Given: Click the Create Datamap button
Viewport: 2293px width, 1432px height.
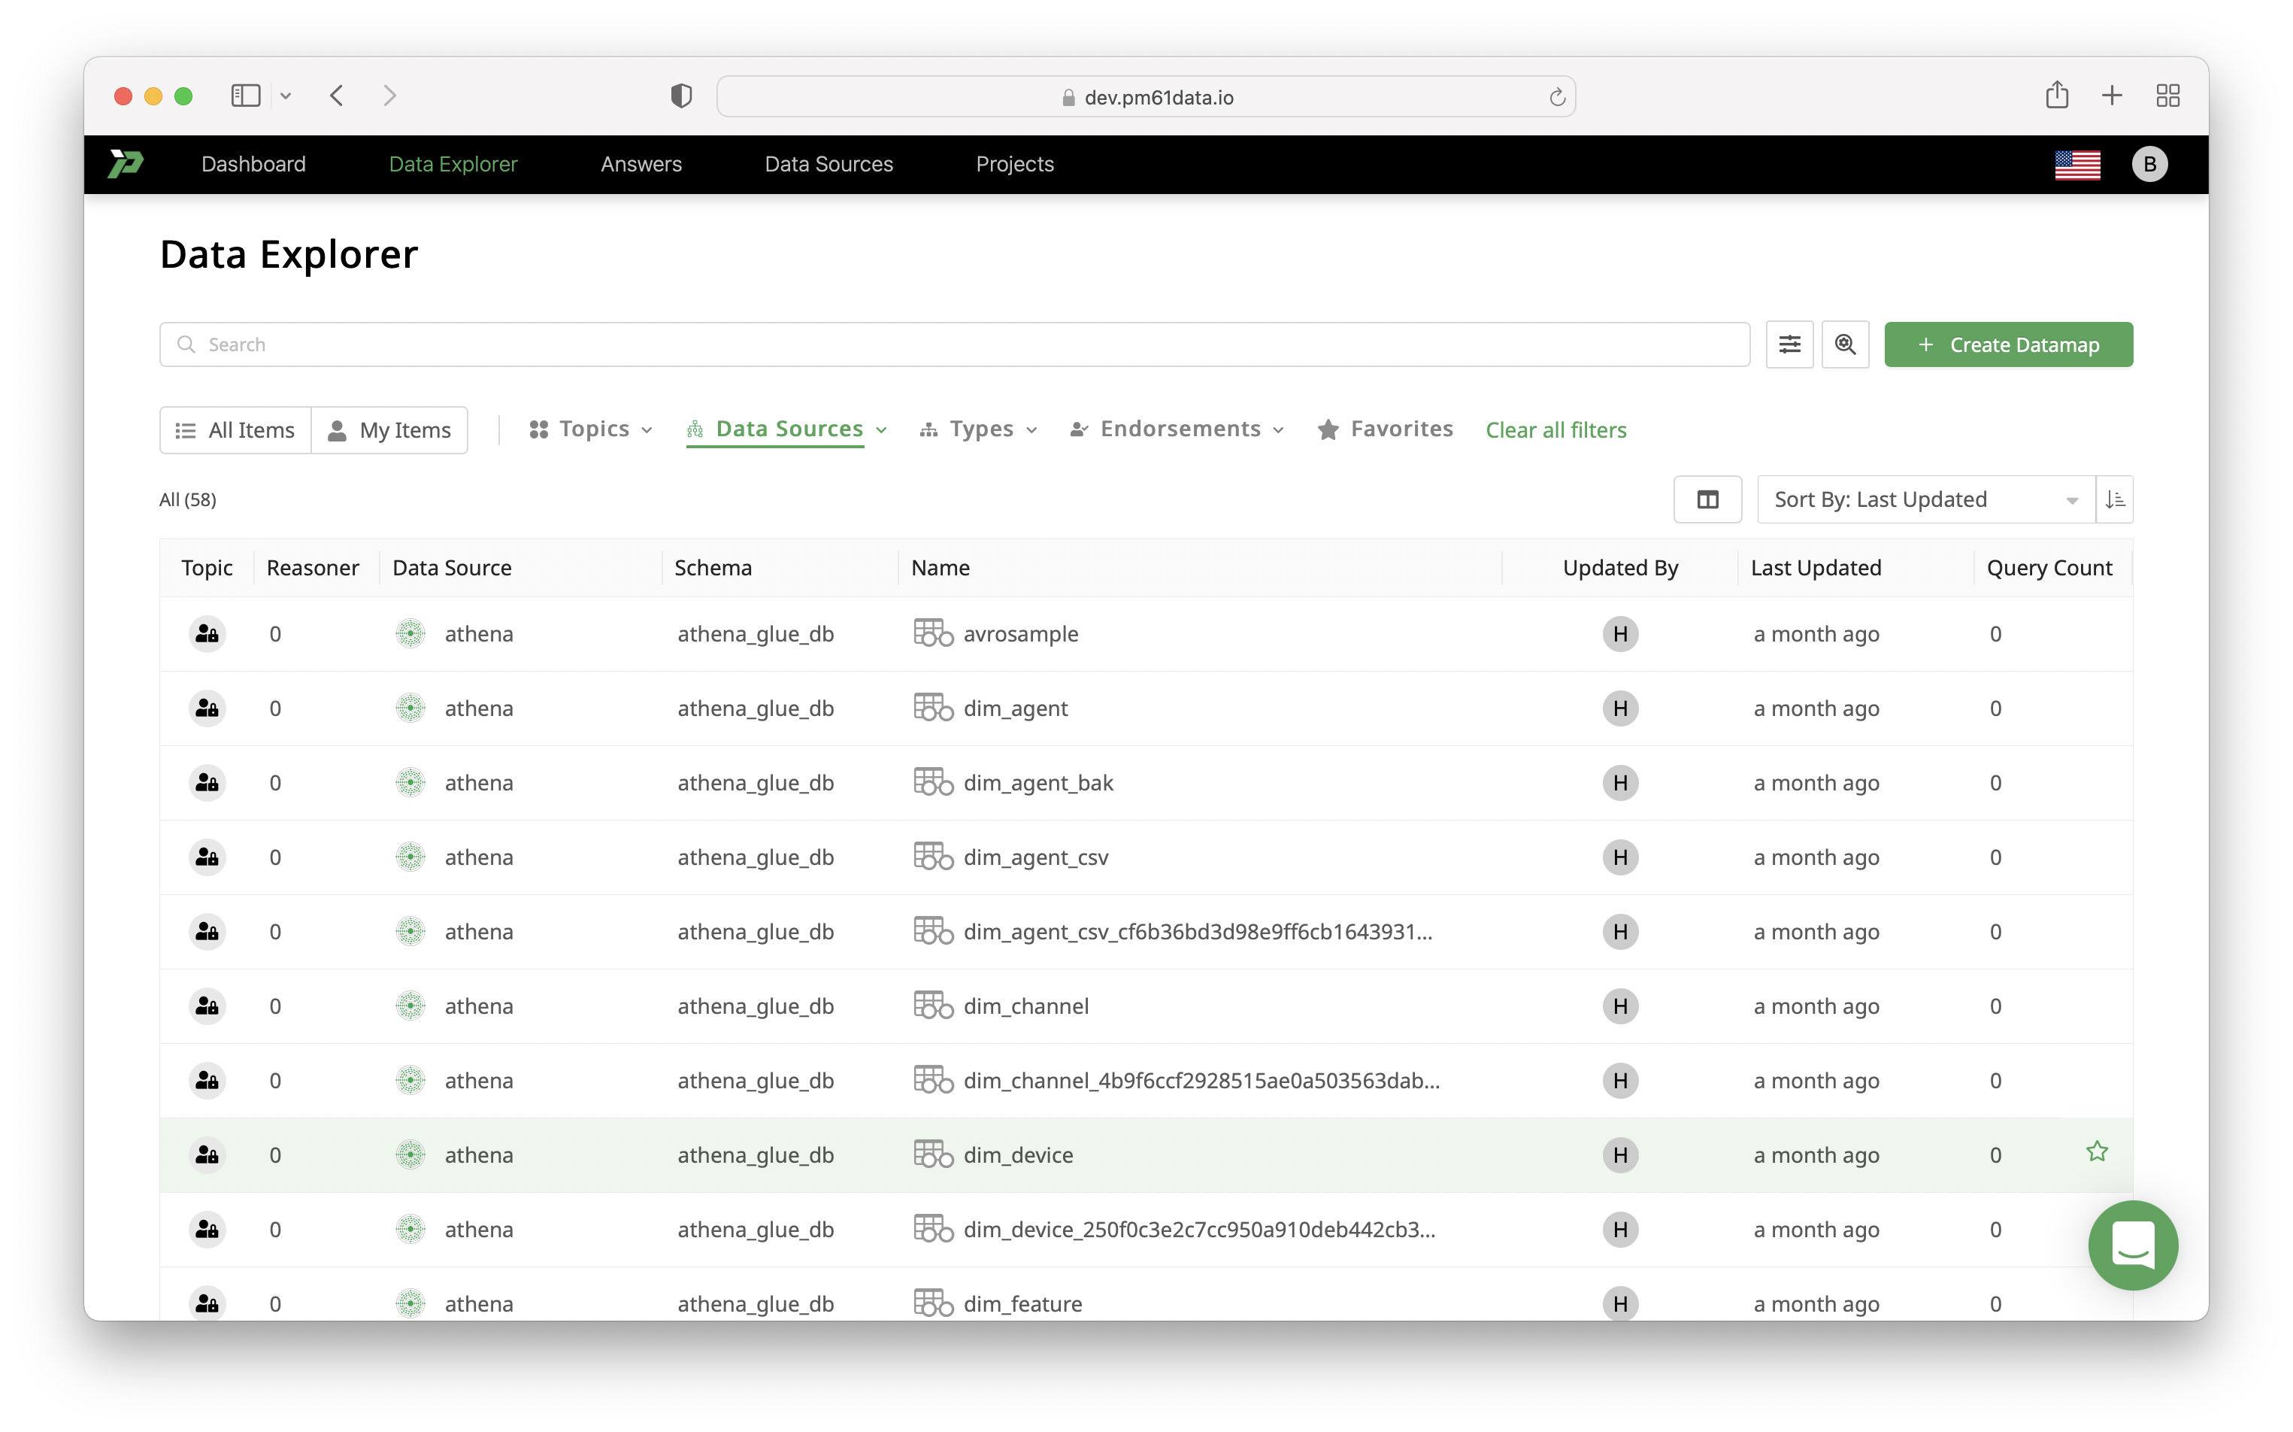Looking at the screenshot, I should [2008, 344].
